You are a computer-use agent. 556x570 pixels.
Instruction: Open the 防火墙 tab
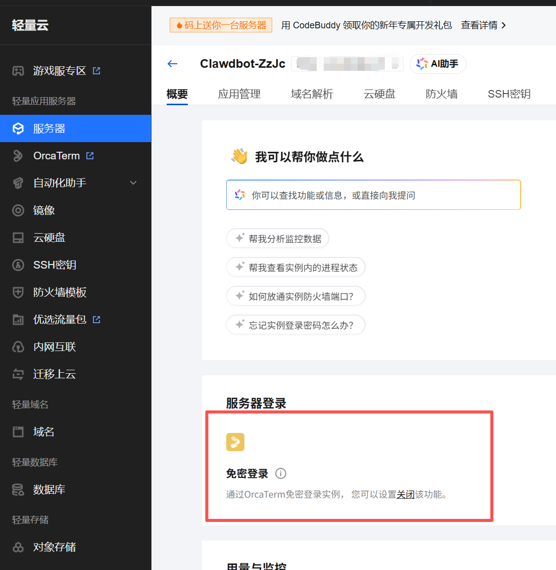[x=442, y=94]
